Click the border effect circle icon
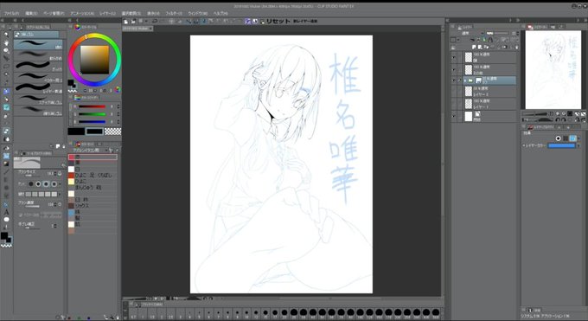 pos(558,138)
